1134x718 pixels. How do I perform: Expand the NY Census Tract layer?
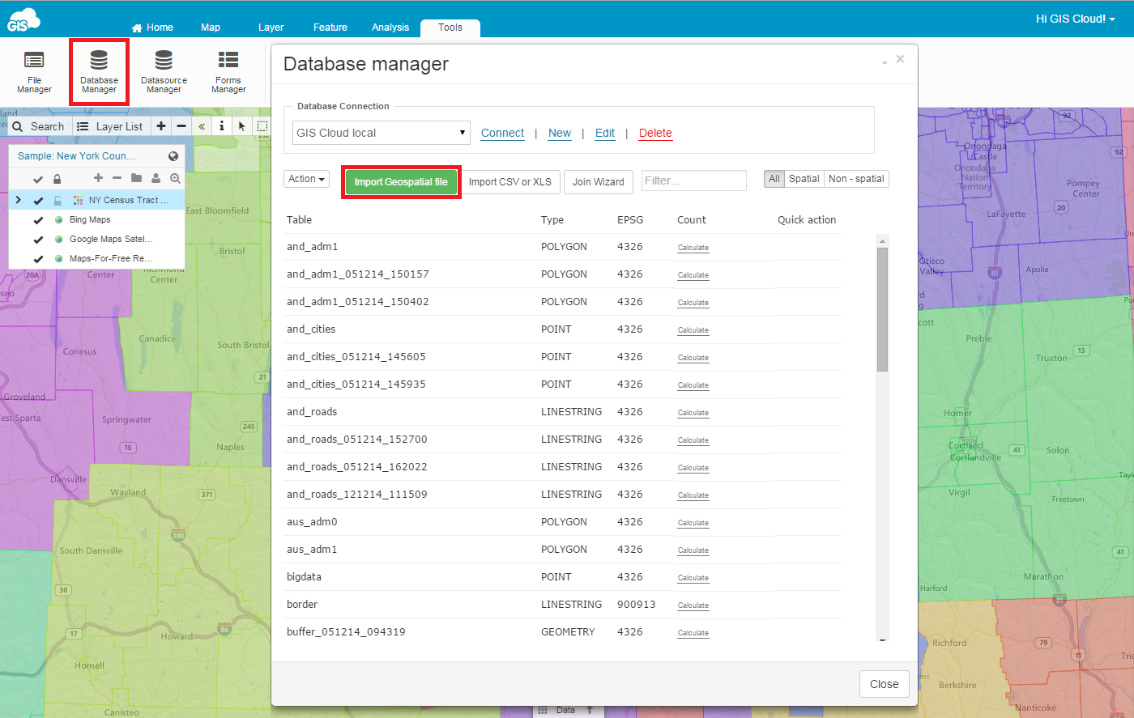(x=18, y=200)
